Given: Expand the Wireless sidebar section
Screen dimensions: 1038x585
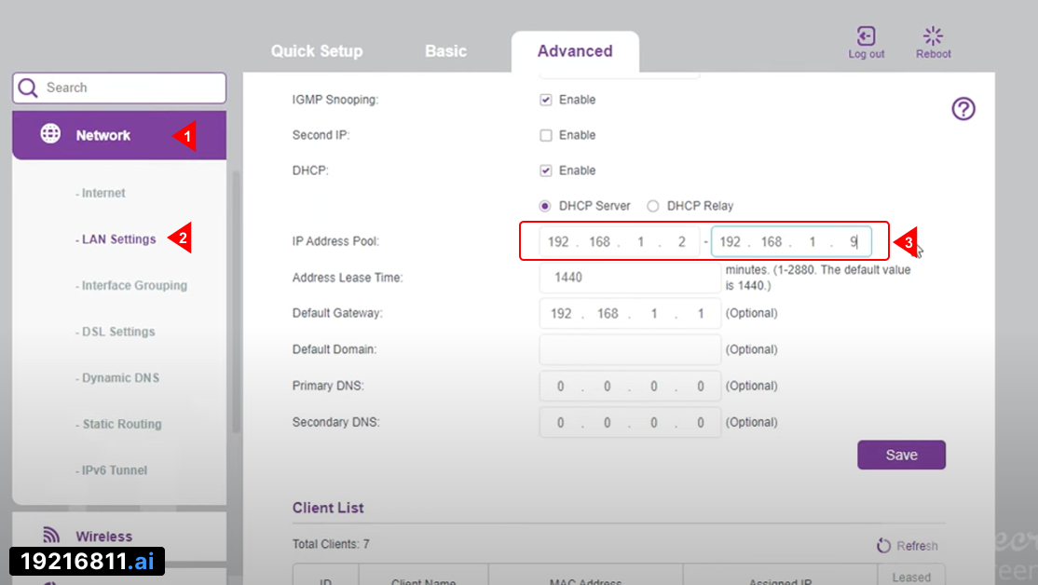Looking at the screenshot, I should coord(103,536).
